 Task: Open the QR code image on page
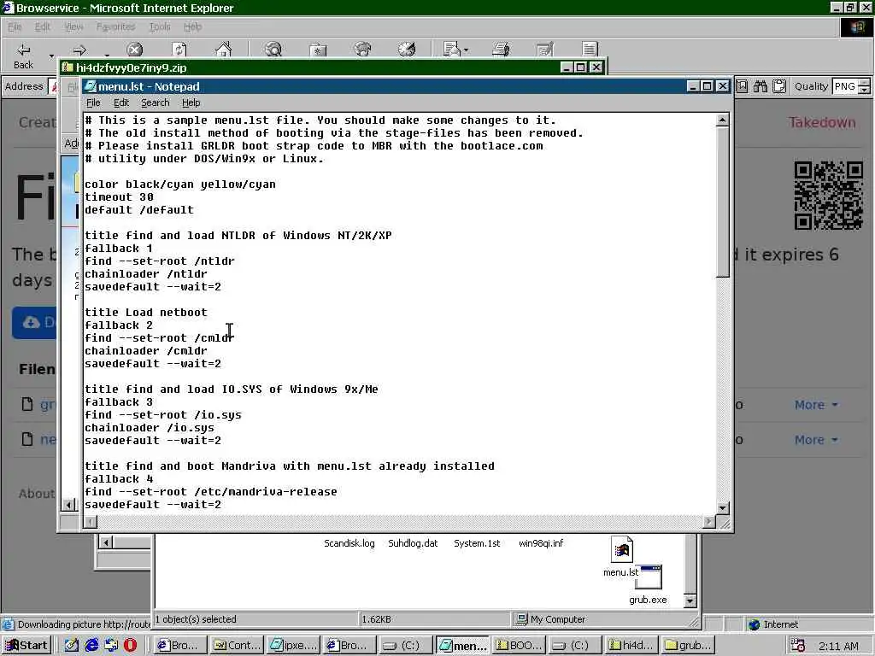[829, 196]
